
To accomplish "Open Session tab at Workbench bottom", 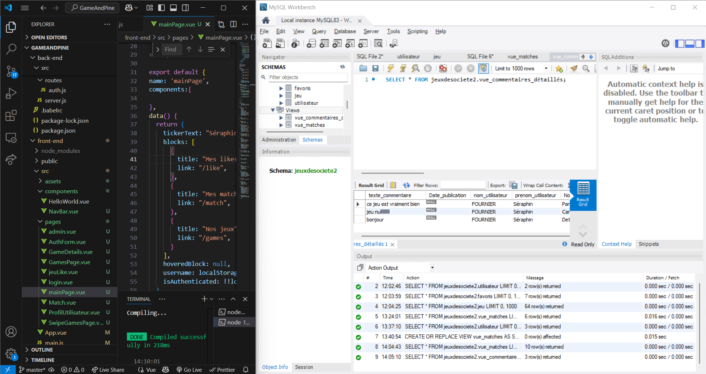I will [x=304, y=367].
